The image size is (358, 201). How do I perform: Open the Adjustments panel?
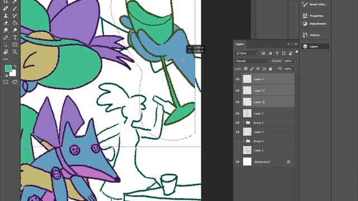click(315, 23)
